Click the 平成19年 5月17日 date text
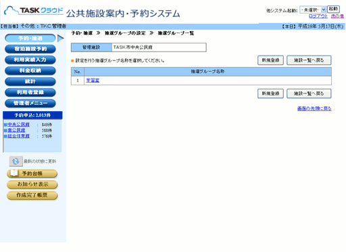 pos(320,26)
